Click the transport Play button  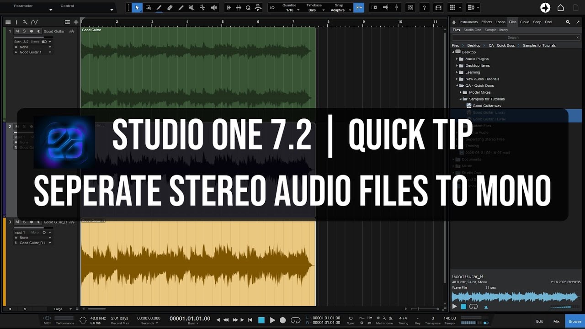coord(272,320)
